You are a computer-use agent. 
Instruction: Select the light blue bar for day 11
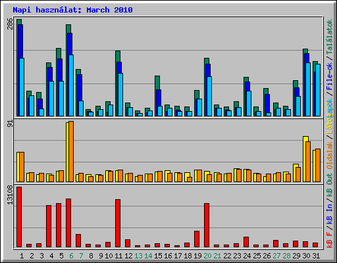click(120, 95)
